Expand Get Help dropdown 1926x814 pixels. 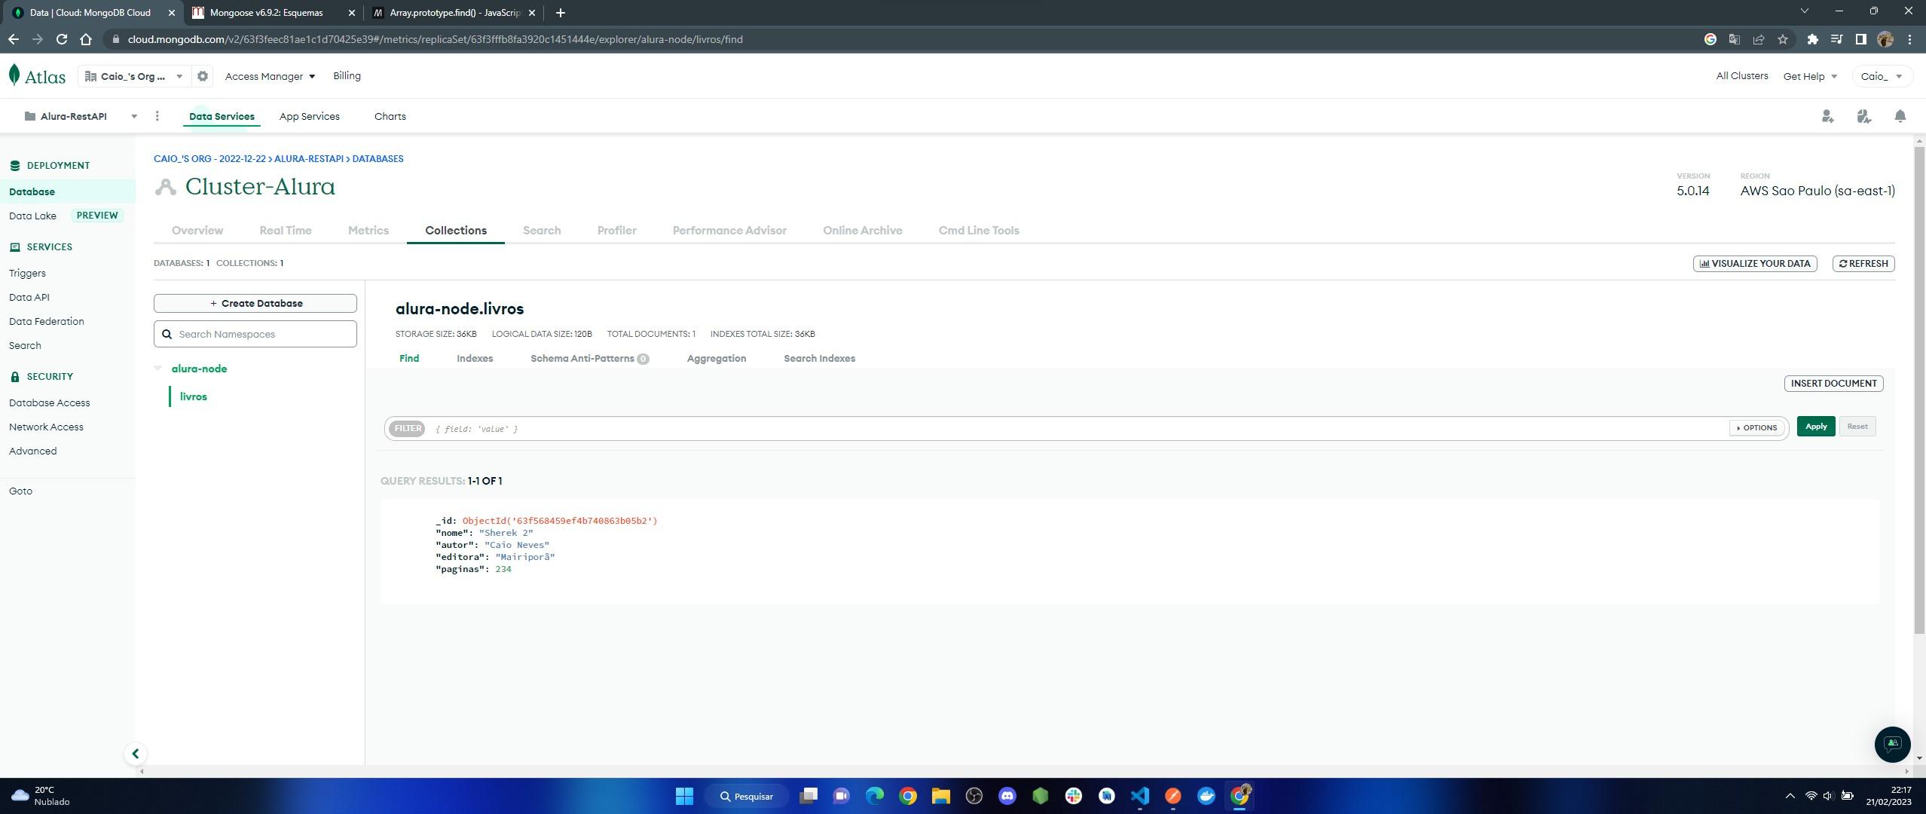click(1810, 76)
